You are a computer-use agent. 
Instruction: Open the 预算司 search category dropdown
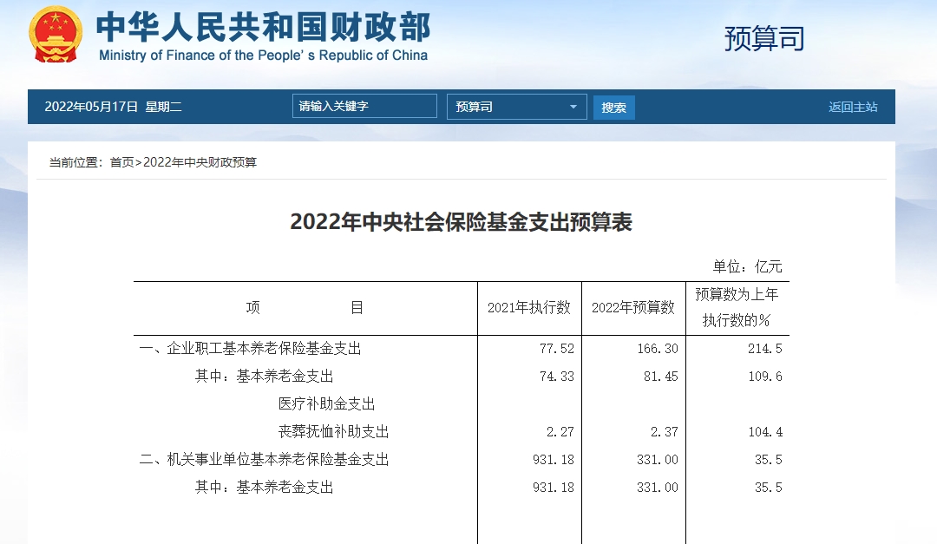tap(516, 106)
